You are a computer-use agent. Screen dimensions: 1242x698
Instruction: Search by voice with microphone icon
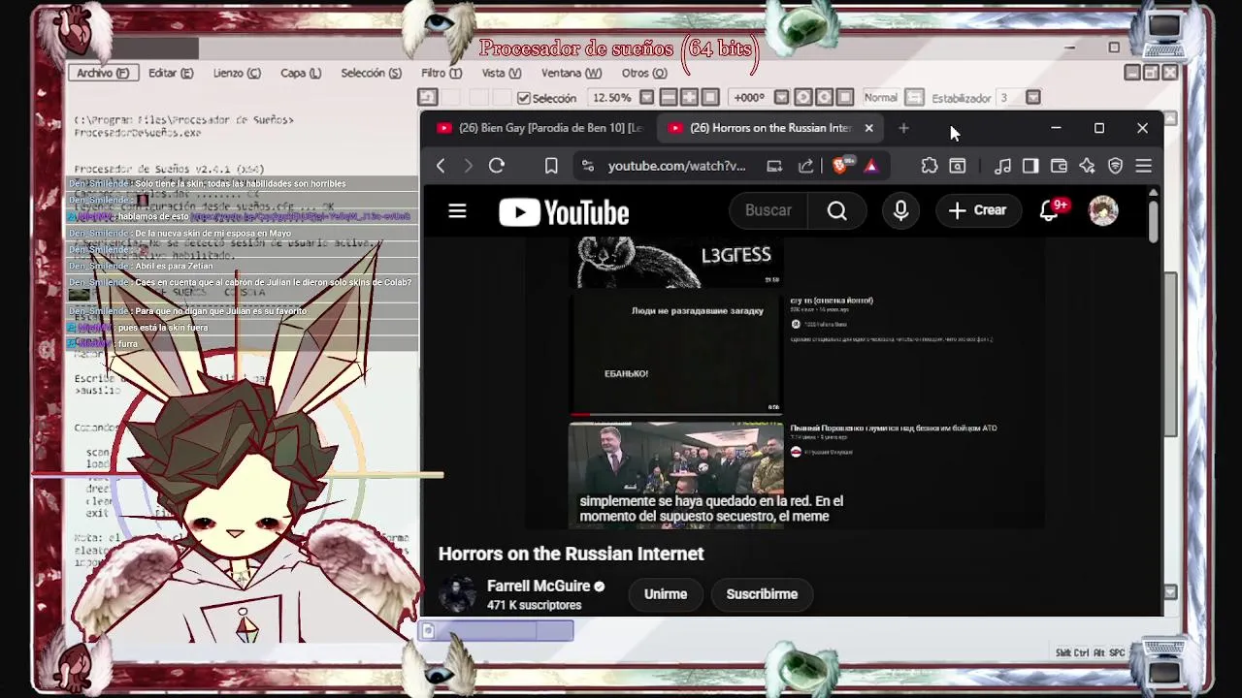click(900, 210)
